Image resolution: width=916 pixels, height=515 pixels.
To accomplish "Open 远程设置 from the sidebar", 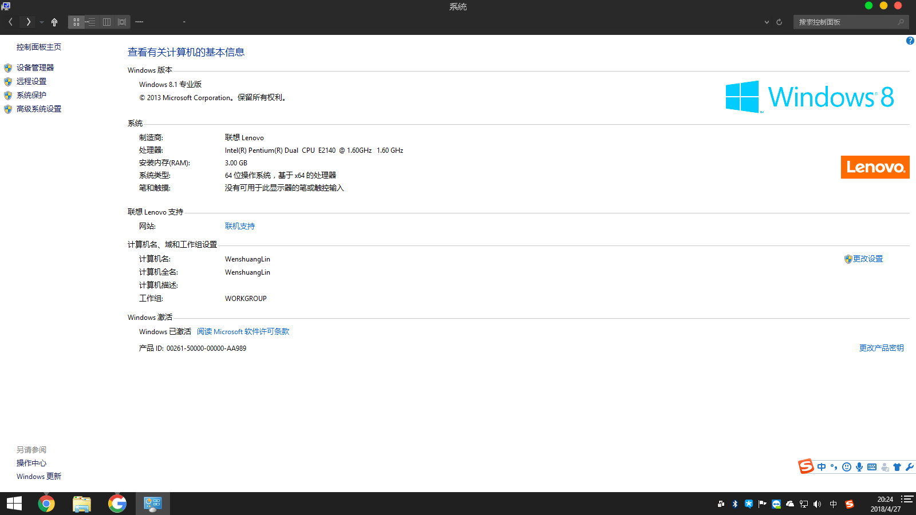I will [31, 81].
